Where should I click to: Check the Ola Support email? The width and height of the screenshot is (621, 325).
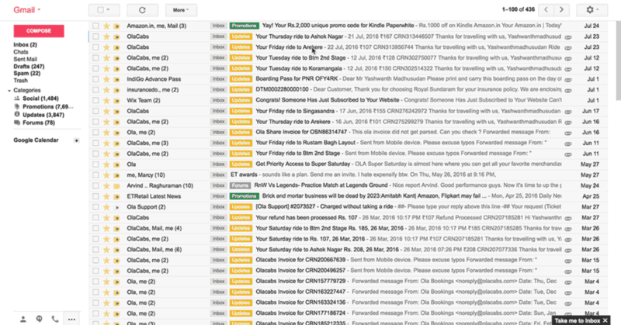pos(95,207)
